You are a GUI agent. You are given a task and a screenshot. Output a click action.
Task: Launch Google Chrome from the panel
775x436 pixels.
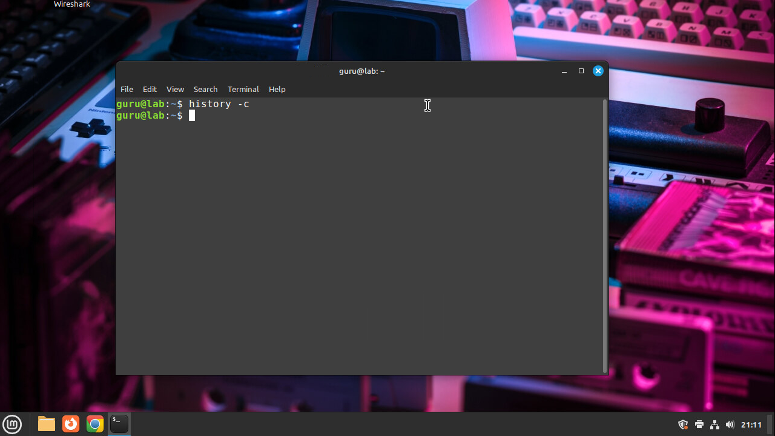(x=95, y=424)
